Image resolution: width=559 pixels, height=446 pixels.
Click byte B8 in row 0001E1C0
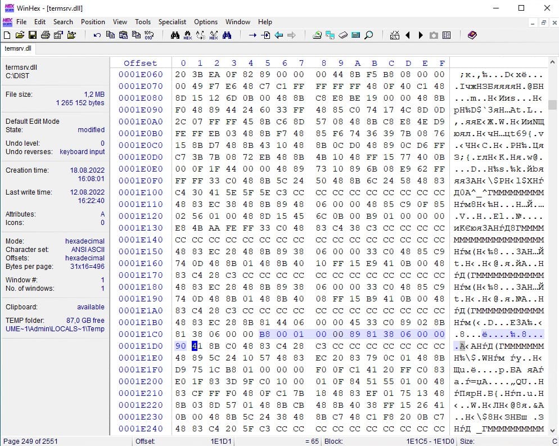(x=264, y=334)
